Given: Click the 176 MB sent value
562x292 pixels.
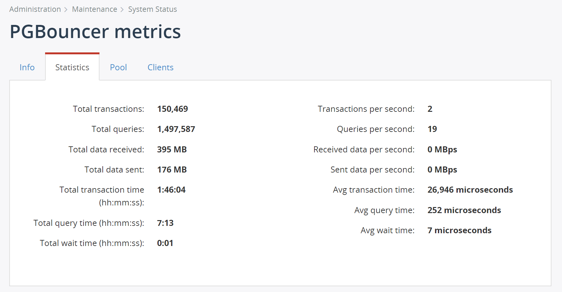Looking at the screenshot, I should coord(172,170).
